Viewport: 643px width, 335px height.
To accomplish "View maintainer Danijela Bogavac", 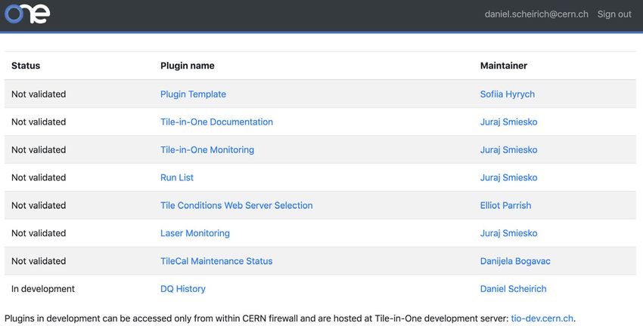I will tap(515, 261).
